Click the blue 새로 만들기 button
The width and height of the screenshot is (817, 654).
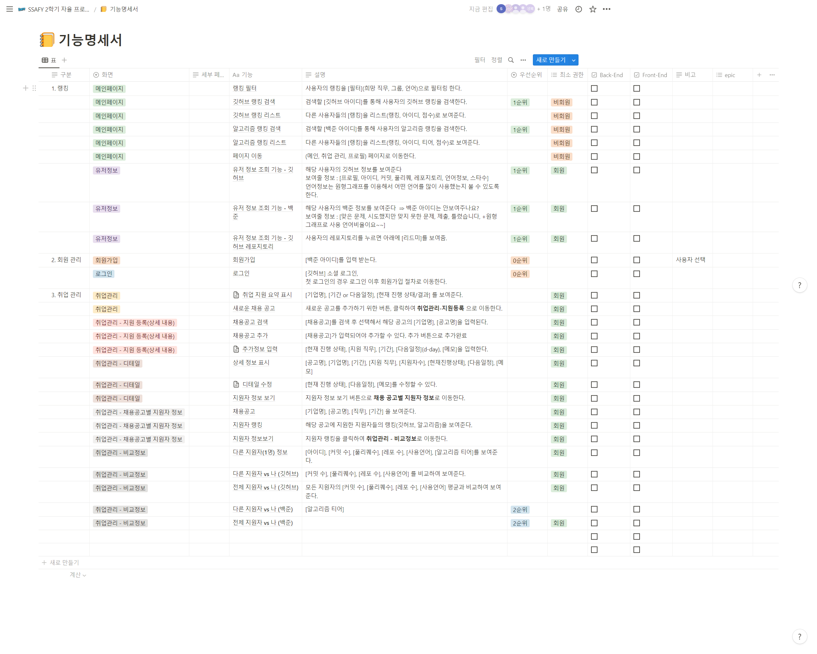pyautogui.click(x=551, y=60)
